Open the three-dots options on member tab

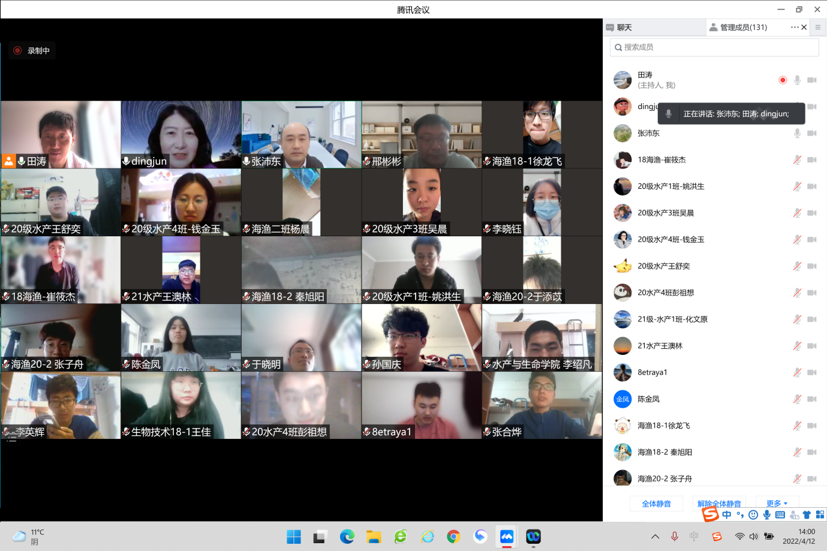794,28
